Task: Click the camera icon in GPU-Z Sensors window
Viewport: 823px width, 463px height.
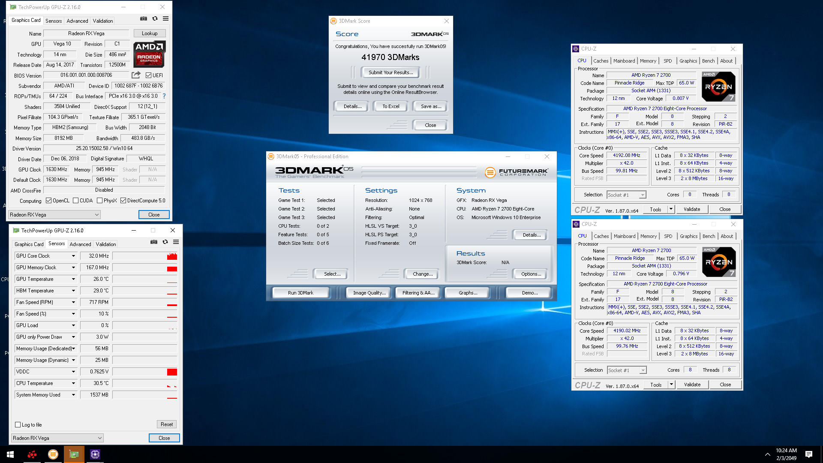Action: [154, 242]
